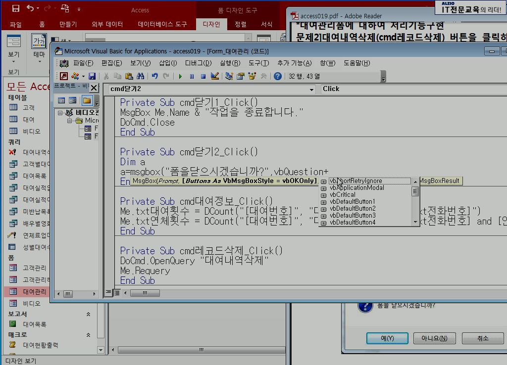Screen dimensions: 507x365
Task: Click Access quick access Save icon
Action: point(15,9)
